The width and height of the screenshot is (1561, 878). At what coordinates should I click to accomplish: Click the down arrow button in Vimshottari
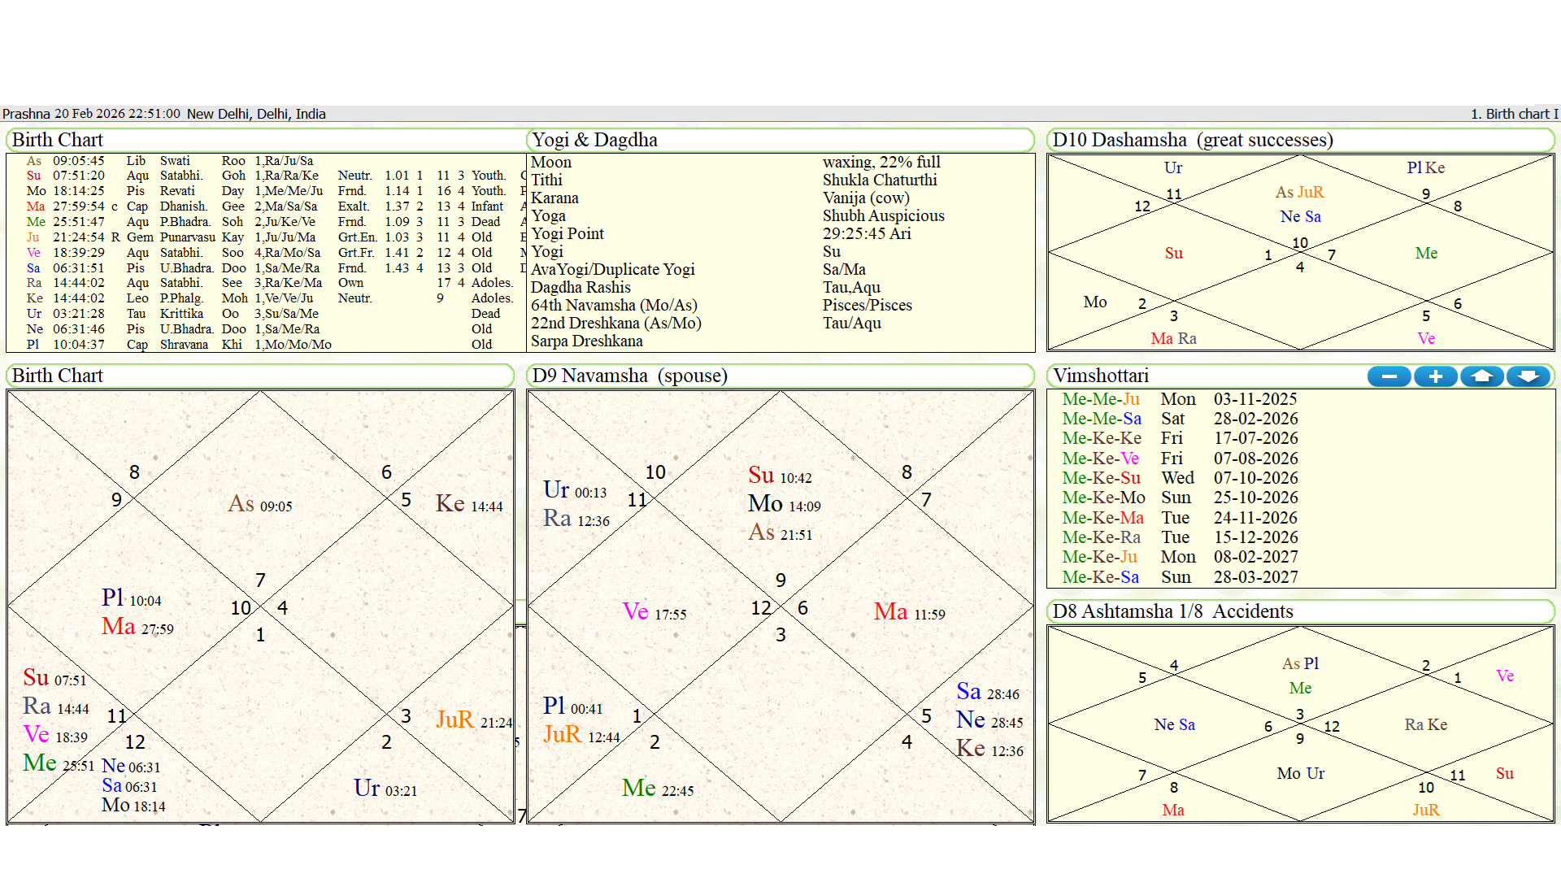pyautogui.click(x=1528, y=376)
